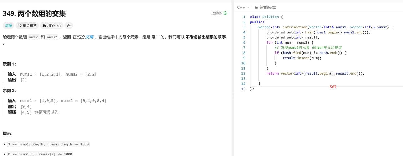Viewport: 403px width, 156px height.
Task: Click the 已解答 status label
Action: [x=216, y=13]
